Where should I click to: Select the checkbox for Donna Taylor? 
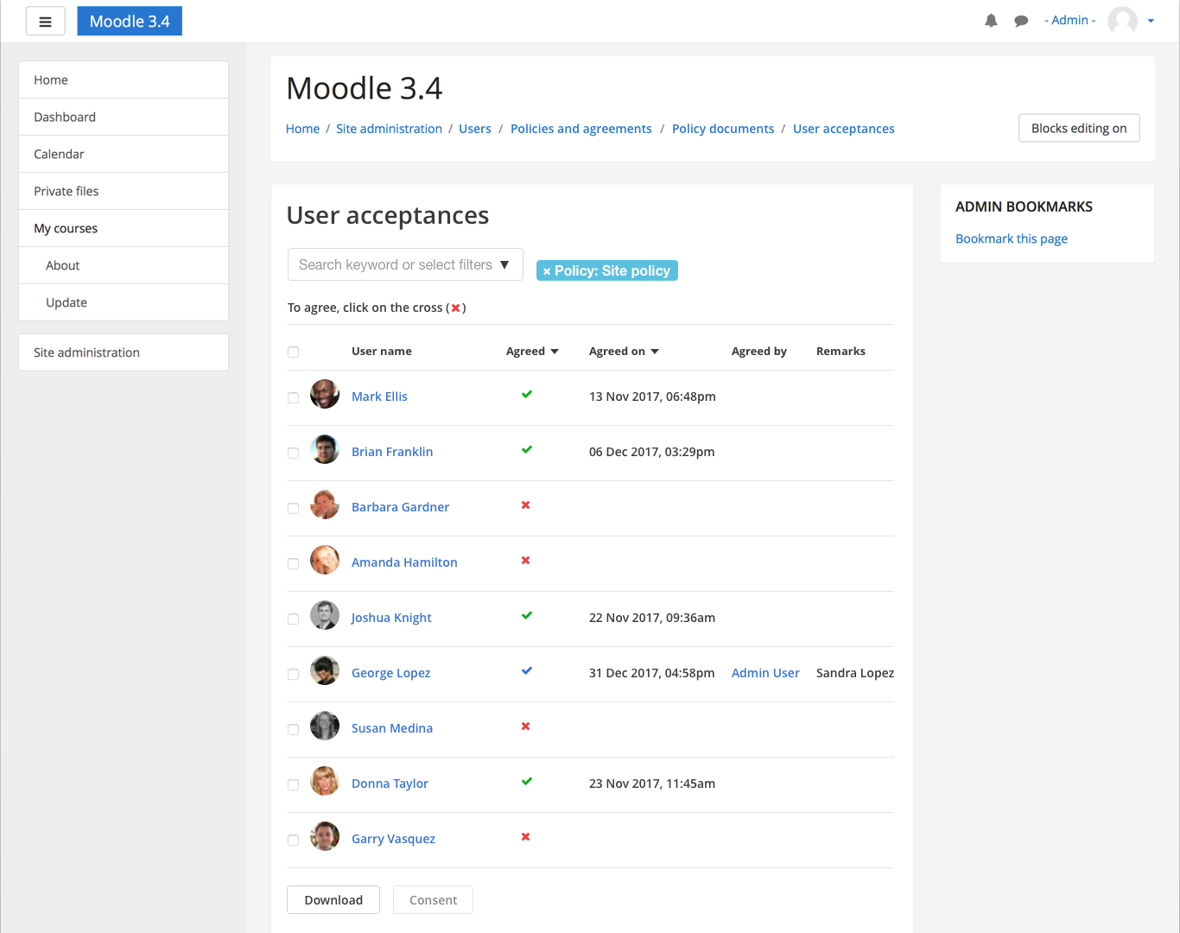(x=294, y=785)
